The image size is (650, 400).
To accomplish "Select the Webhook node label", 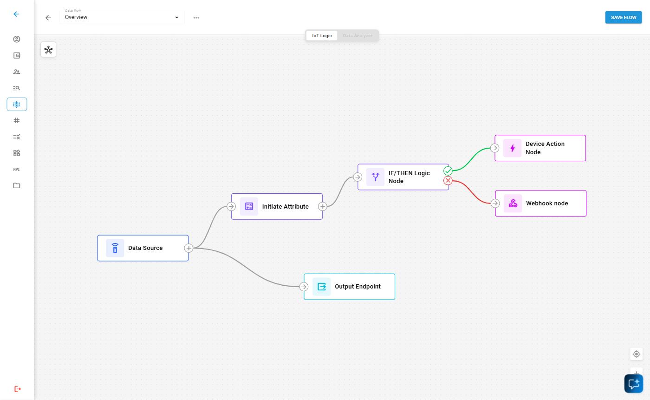I will pyautogui.click(x=547, y=203).
